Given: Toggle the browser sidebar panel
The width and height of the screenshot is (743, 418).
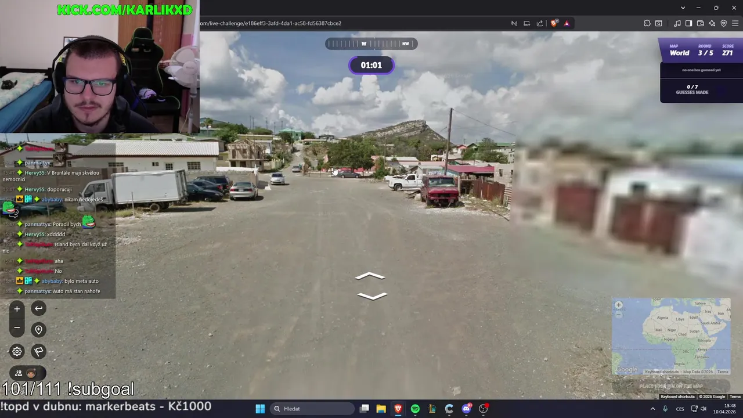Looking at the screenshot, I should (x=689, y=23).
